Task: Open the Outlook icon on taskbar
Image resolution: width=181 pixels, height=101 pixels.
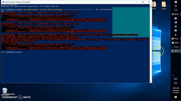Action: (176, 26)
